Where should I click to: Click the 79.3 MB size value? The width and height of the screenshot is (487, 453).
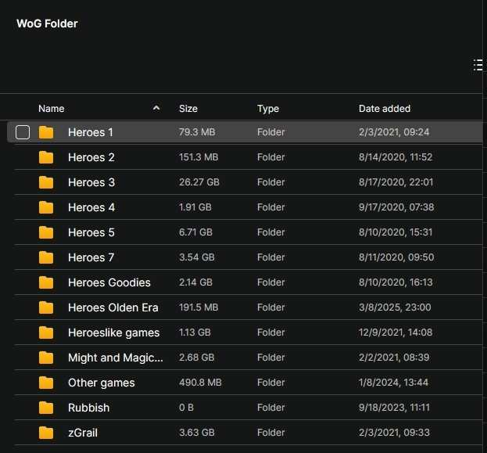tap(197, 131)
